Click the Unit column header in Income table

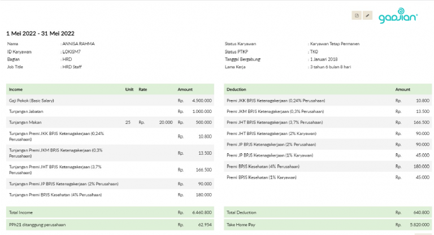129,89
